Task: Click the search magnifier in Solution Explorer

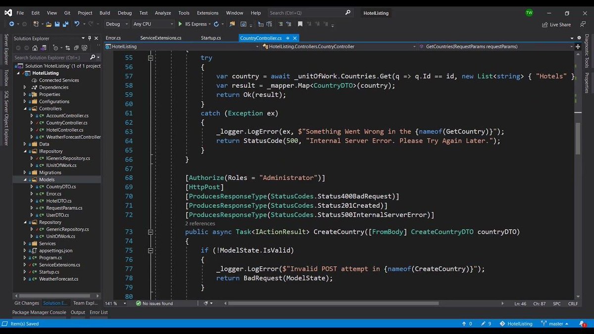Action: [93, 57]
